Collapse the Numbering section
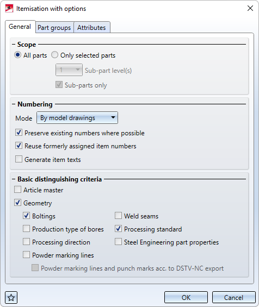The height and width of the screenshot is (307, 259). click(x=14, y=104)
